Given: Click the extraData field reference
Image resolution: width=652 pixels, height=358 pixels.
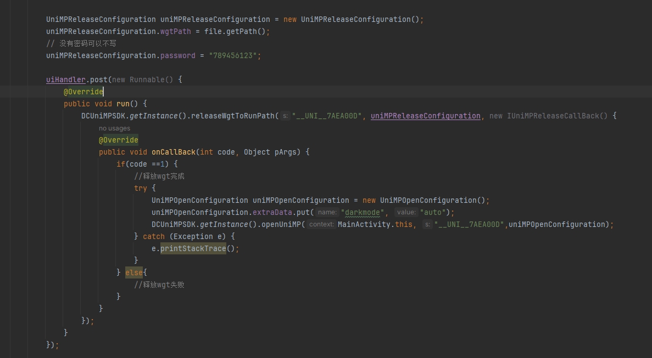Looking at the screenshot, I should pos(272,212).
